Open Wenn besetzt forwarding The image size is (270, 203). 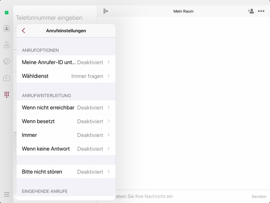pos(66,121)
